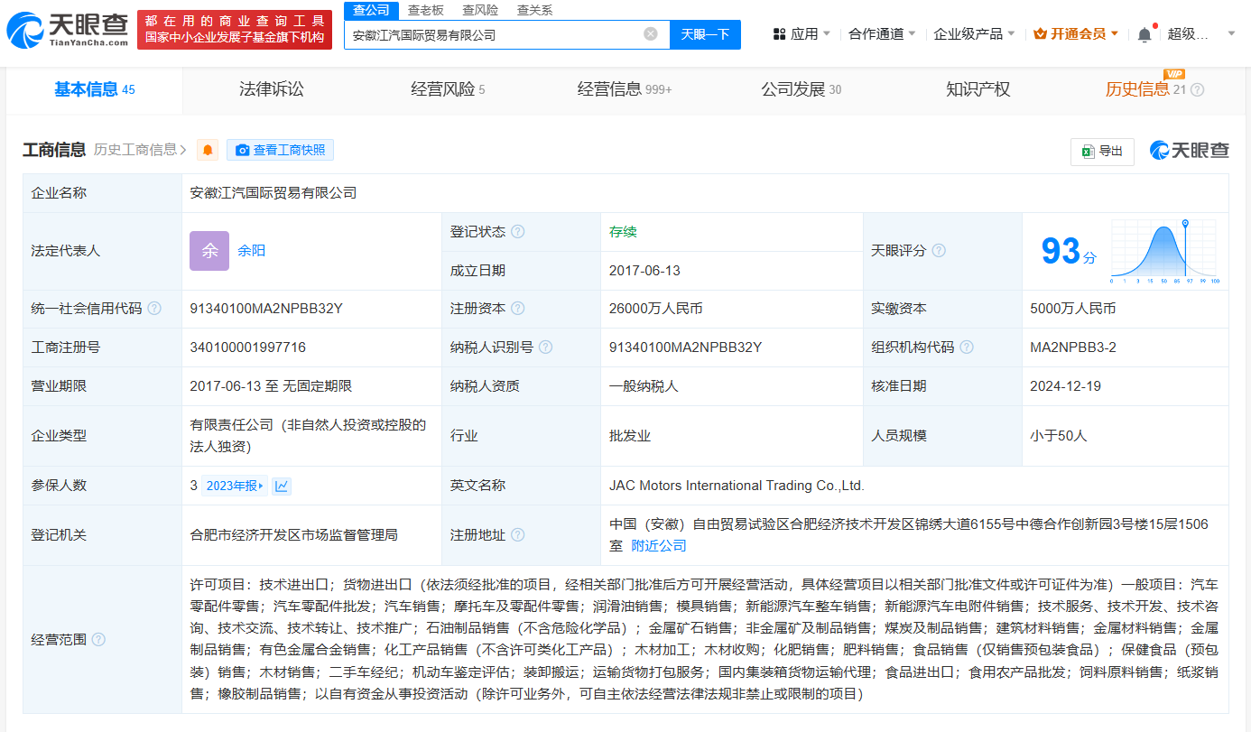Click the Excel icon inside the 导出 button
Screen dimensions: 1251x732
click(x=1088, y=152)
